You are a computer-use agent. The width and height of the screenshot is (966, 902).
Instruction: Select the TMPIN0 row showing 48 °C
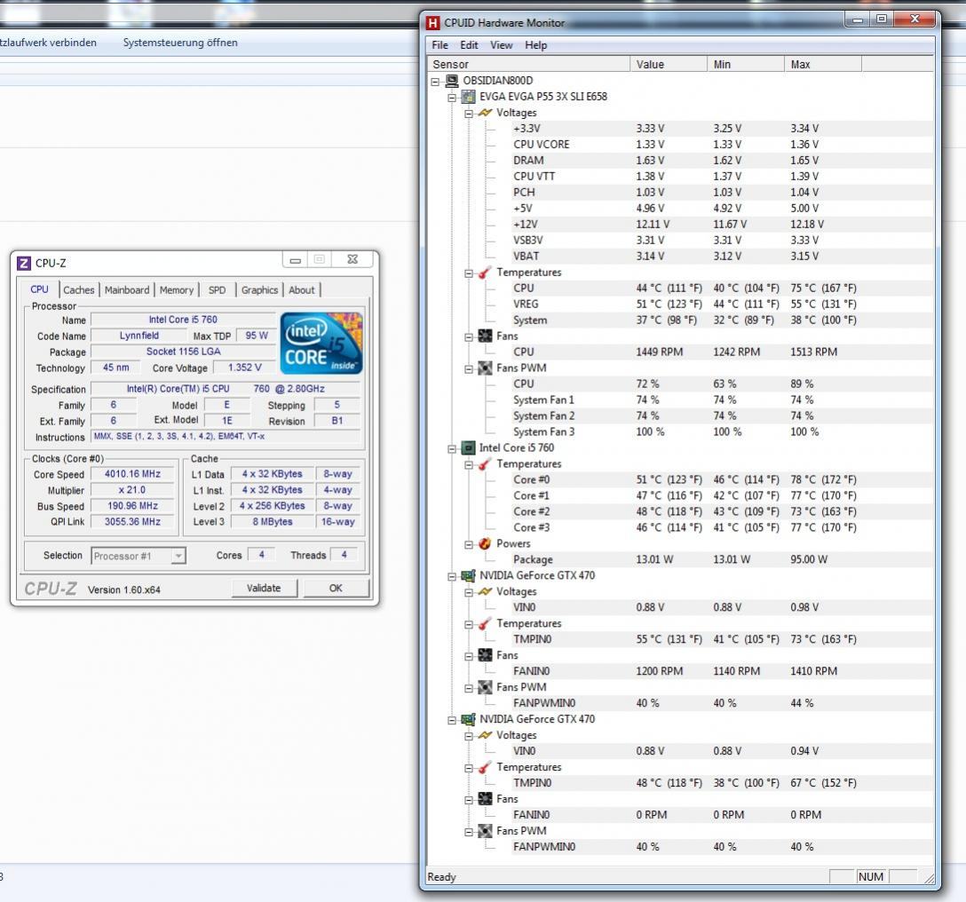pyautogui.click(x=721, y=782)
